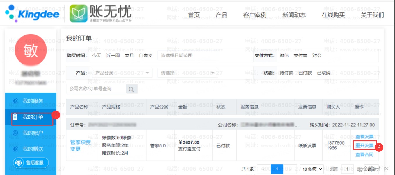Image resolution: width=395 pixels, height=175 pixels.
Task: Filter orders by 已付款 status
Action: pos(305,73)
